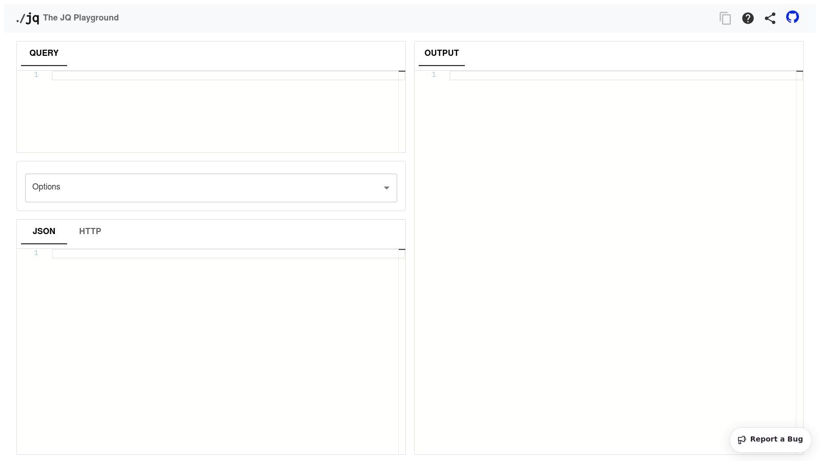Select the QUERY tab
The width and height of the screenshot is (820, 461).
[x=44, y=53]
